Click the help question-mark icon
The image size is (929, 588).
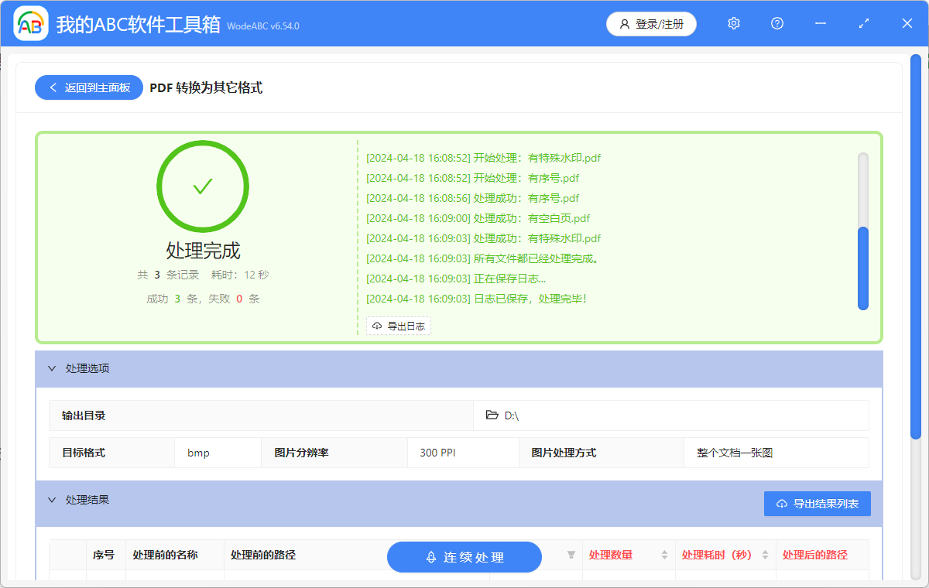click(776, 23)
